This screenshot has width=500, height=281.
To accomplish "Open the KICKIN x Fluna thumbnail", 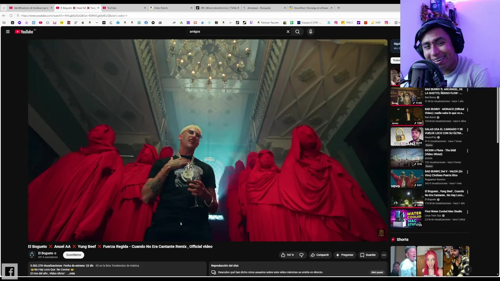I will pyautogui.click(x=407, y=158).
